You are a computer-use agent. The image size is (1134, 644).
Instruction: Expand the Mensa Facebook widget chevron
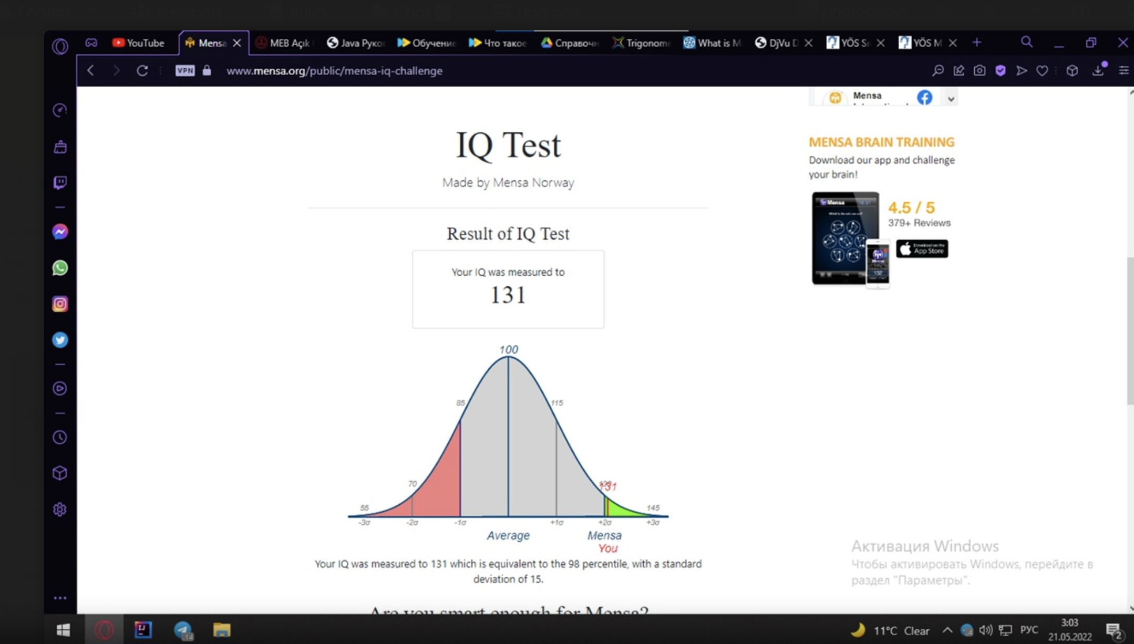[x=951, y=99]
